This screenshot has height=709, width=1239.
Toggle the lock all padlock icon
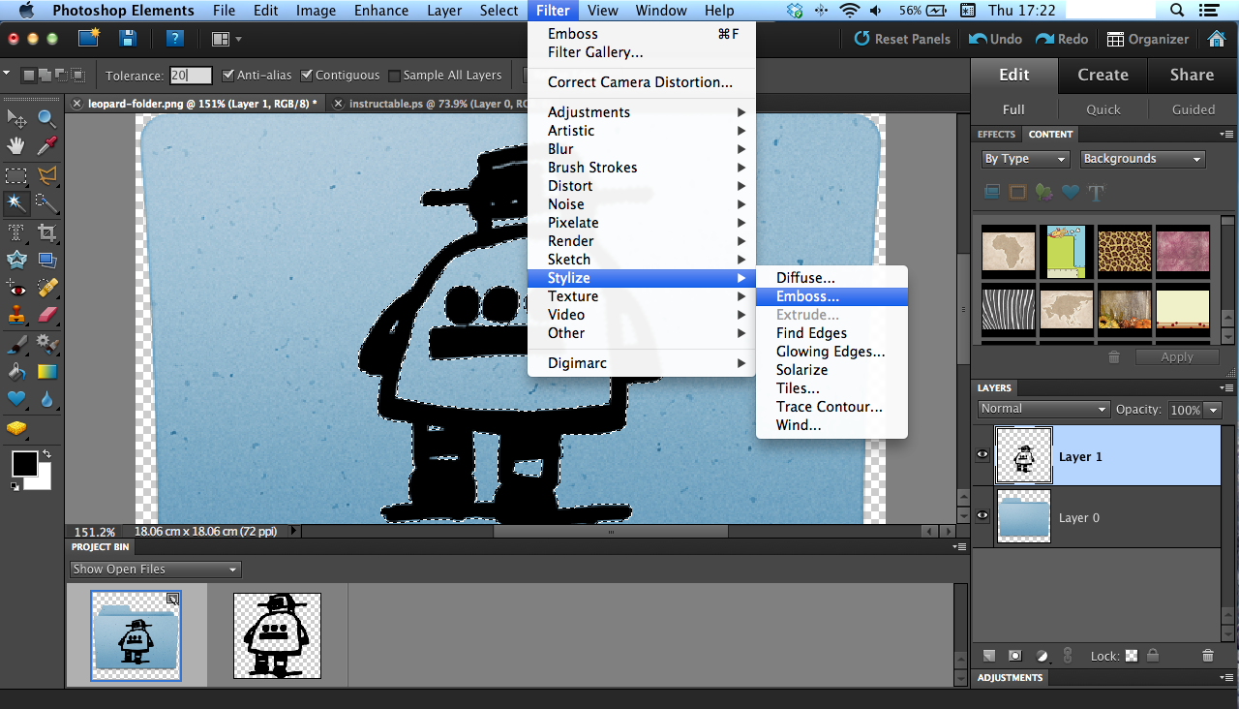[1153, 656]
